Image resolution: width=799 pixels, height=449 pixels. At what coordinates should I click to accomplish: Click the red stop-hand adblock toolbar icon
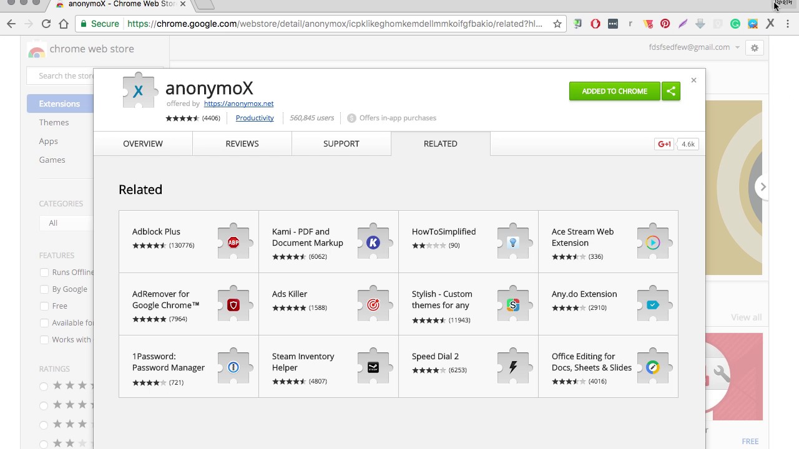(596, 24)
